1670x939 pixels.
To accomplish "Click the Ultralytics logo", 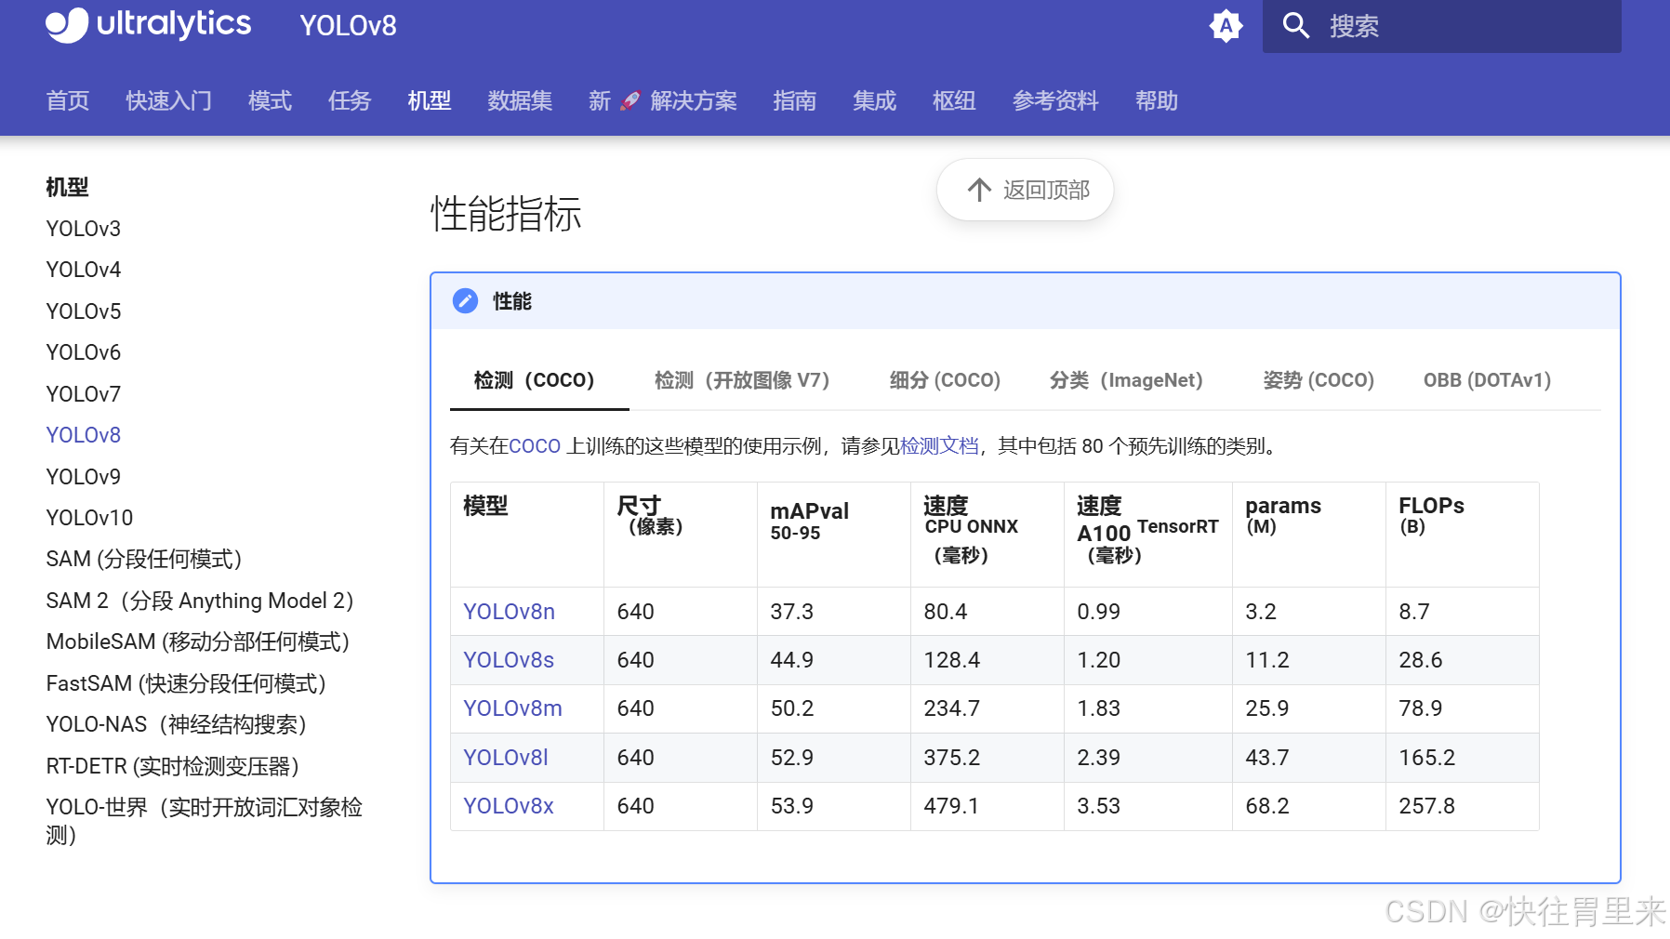I will click(149, 24).
